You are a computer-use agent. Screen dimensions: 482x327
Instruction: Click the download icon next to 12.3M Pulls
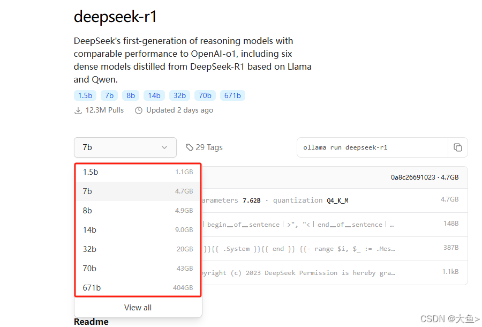[x=78, y=110]
